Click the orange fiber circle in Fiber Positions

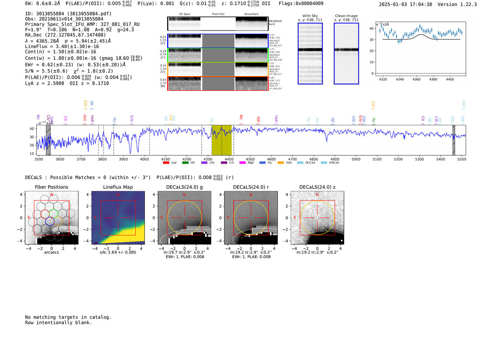(58, 221)
